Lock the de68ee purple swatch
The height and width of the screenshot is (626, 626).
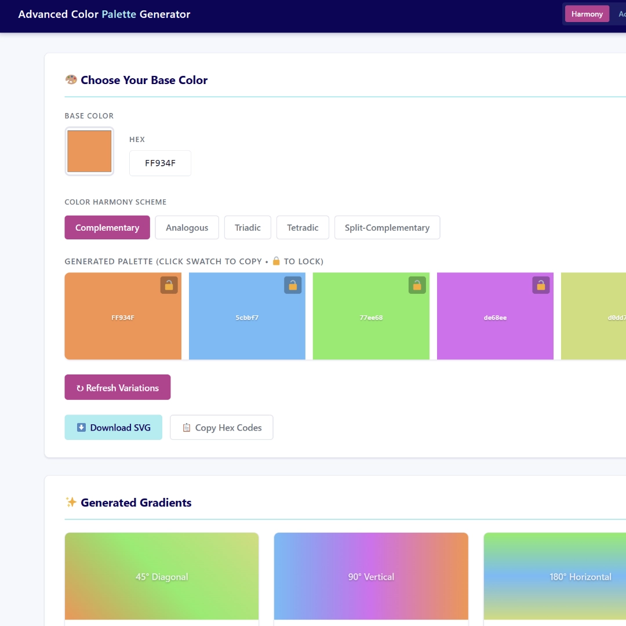click(541, 285)
